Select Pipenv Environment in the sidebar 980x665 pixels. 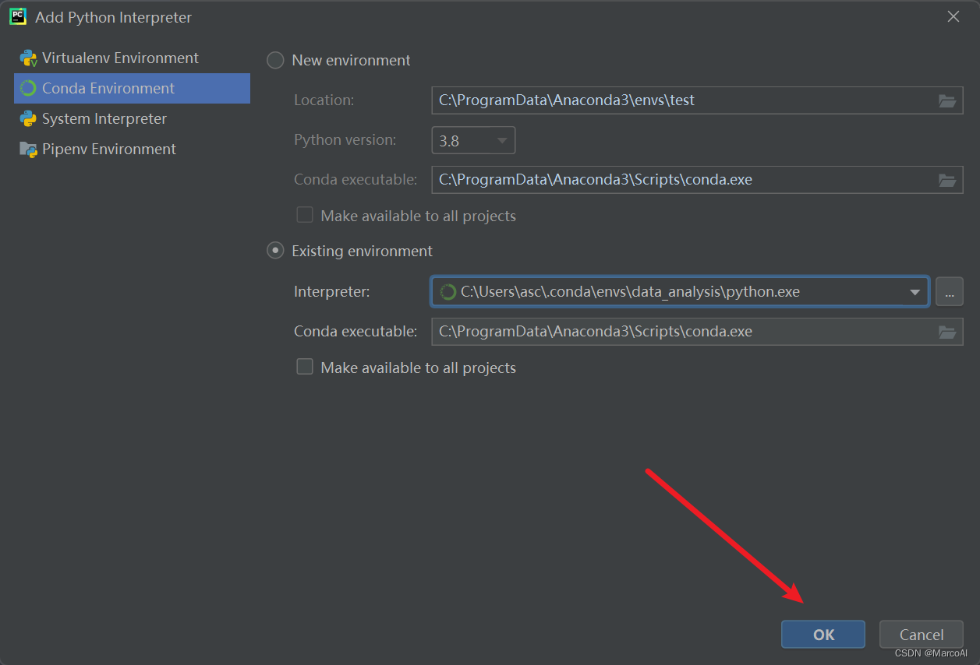(132, 150)
